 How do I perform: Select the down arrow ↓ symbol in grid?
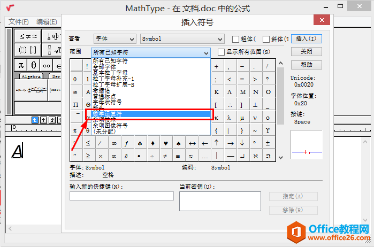[242, 143]
